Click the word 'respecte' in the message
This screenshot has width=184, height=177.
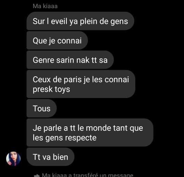click(81, 138)
